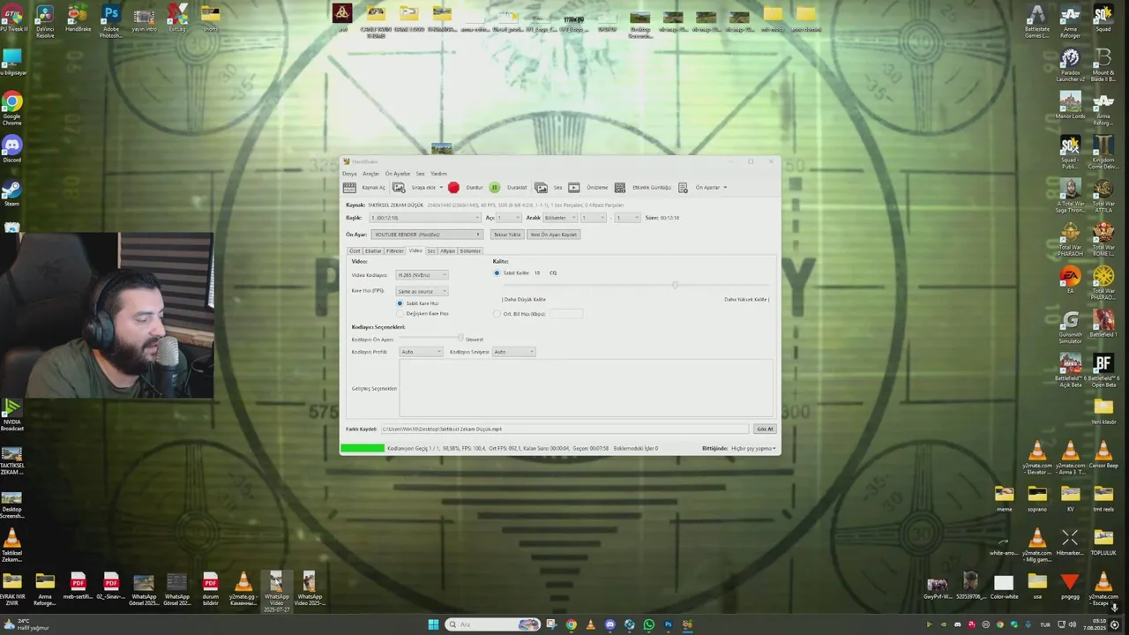This screenshot has height=635, width=1129.
Task: Select Değişken Kare Hızı radio button
Action: click(x=400, y=313)
